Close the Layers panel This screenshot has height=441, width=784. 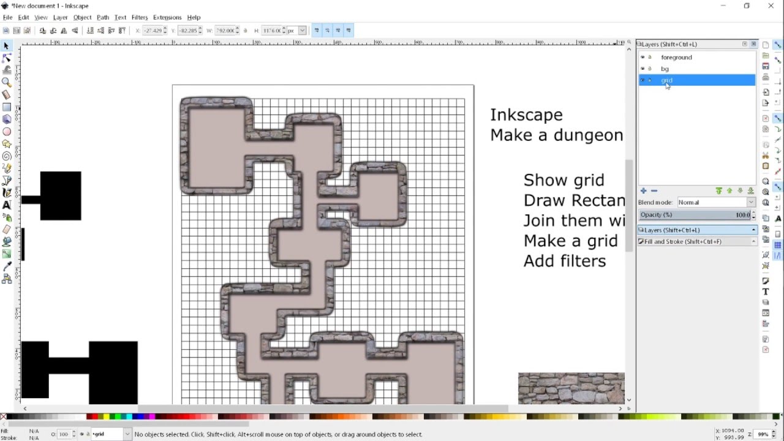click(x=753, y=44)
